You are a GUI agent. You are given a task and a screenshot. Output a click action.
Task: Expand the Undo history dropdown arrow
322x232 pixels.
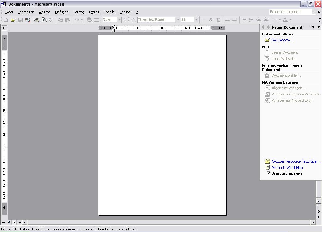pos(82,20)
